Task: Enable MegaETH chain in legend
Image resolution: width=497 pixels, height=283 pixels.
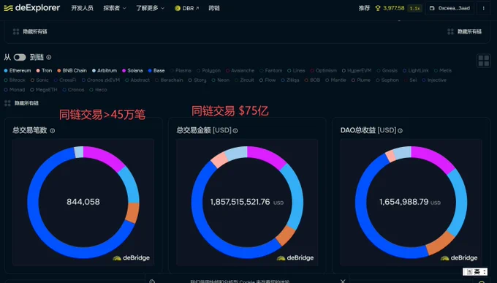Action: coord(44,90)
